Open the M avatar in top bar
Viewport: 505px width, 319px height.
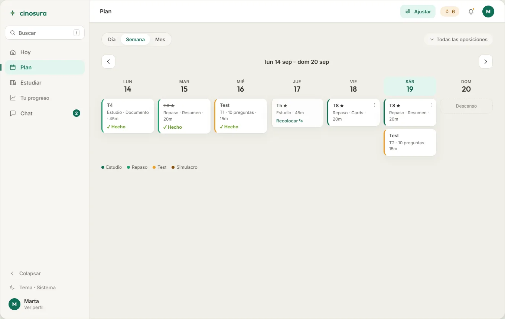488,11
